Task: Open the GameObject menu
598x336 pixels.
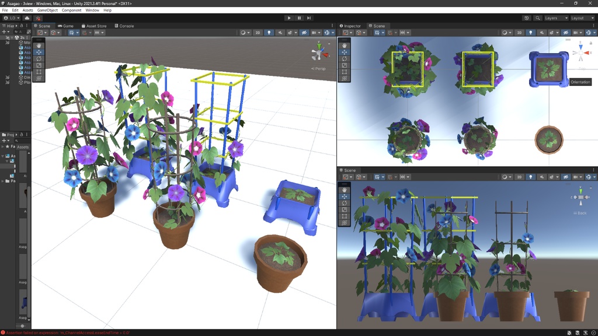Action: click(x=47, y=10)
